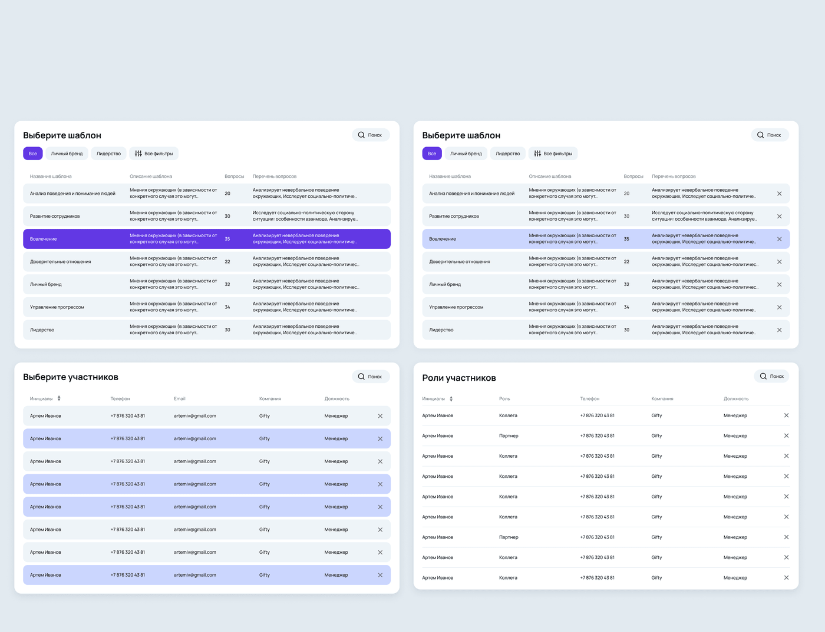This screenshot has width=825, height=632.
Task: Open Поиск in the Выберите участников panel
Action: (x=371, y=377)
